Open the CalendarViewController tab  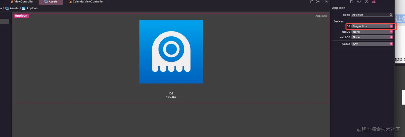coord(86,2)
